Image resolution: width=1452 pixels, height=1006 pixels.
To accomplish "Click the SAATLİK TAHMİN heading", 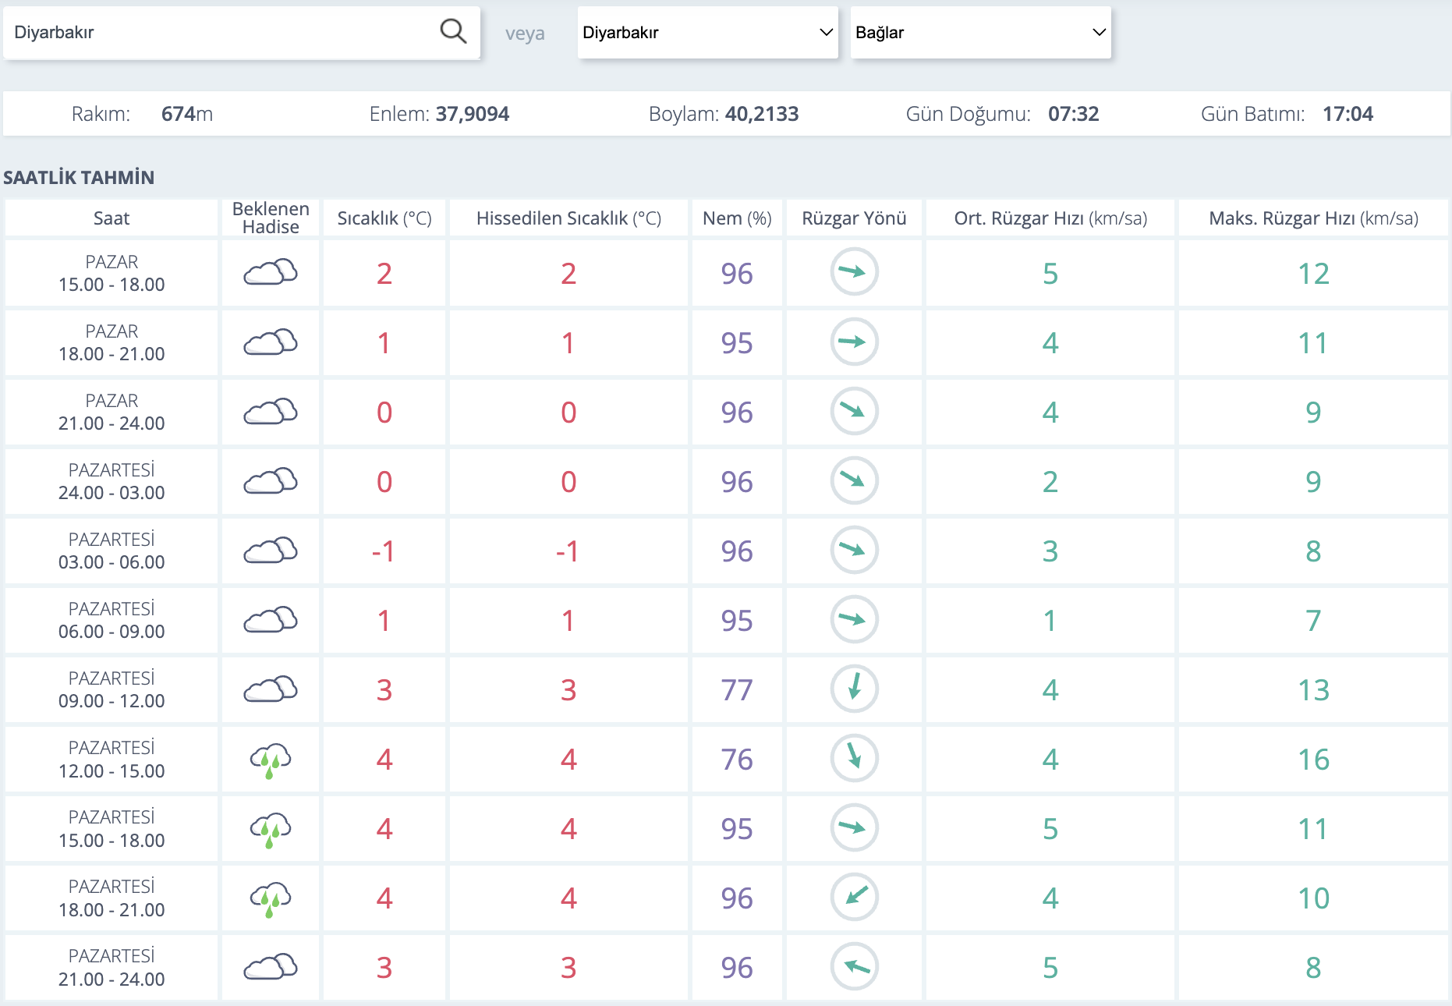I will (x=79, y=178).
